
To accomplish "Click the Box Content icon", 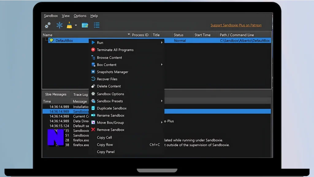I will [x=93, y=65].
